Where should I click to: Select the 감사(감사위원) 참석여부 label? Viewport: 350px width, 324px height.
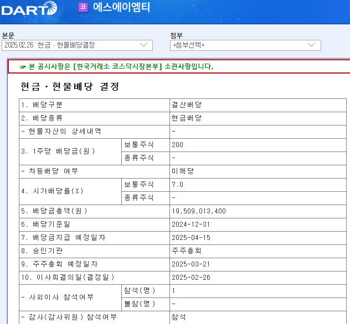coord(69,317)
